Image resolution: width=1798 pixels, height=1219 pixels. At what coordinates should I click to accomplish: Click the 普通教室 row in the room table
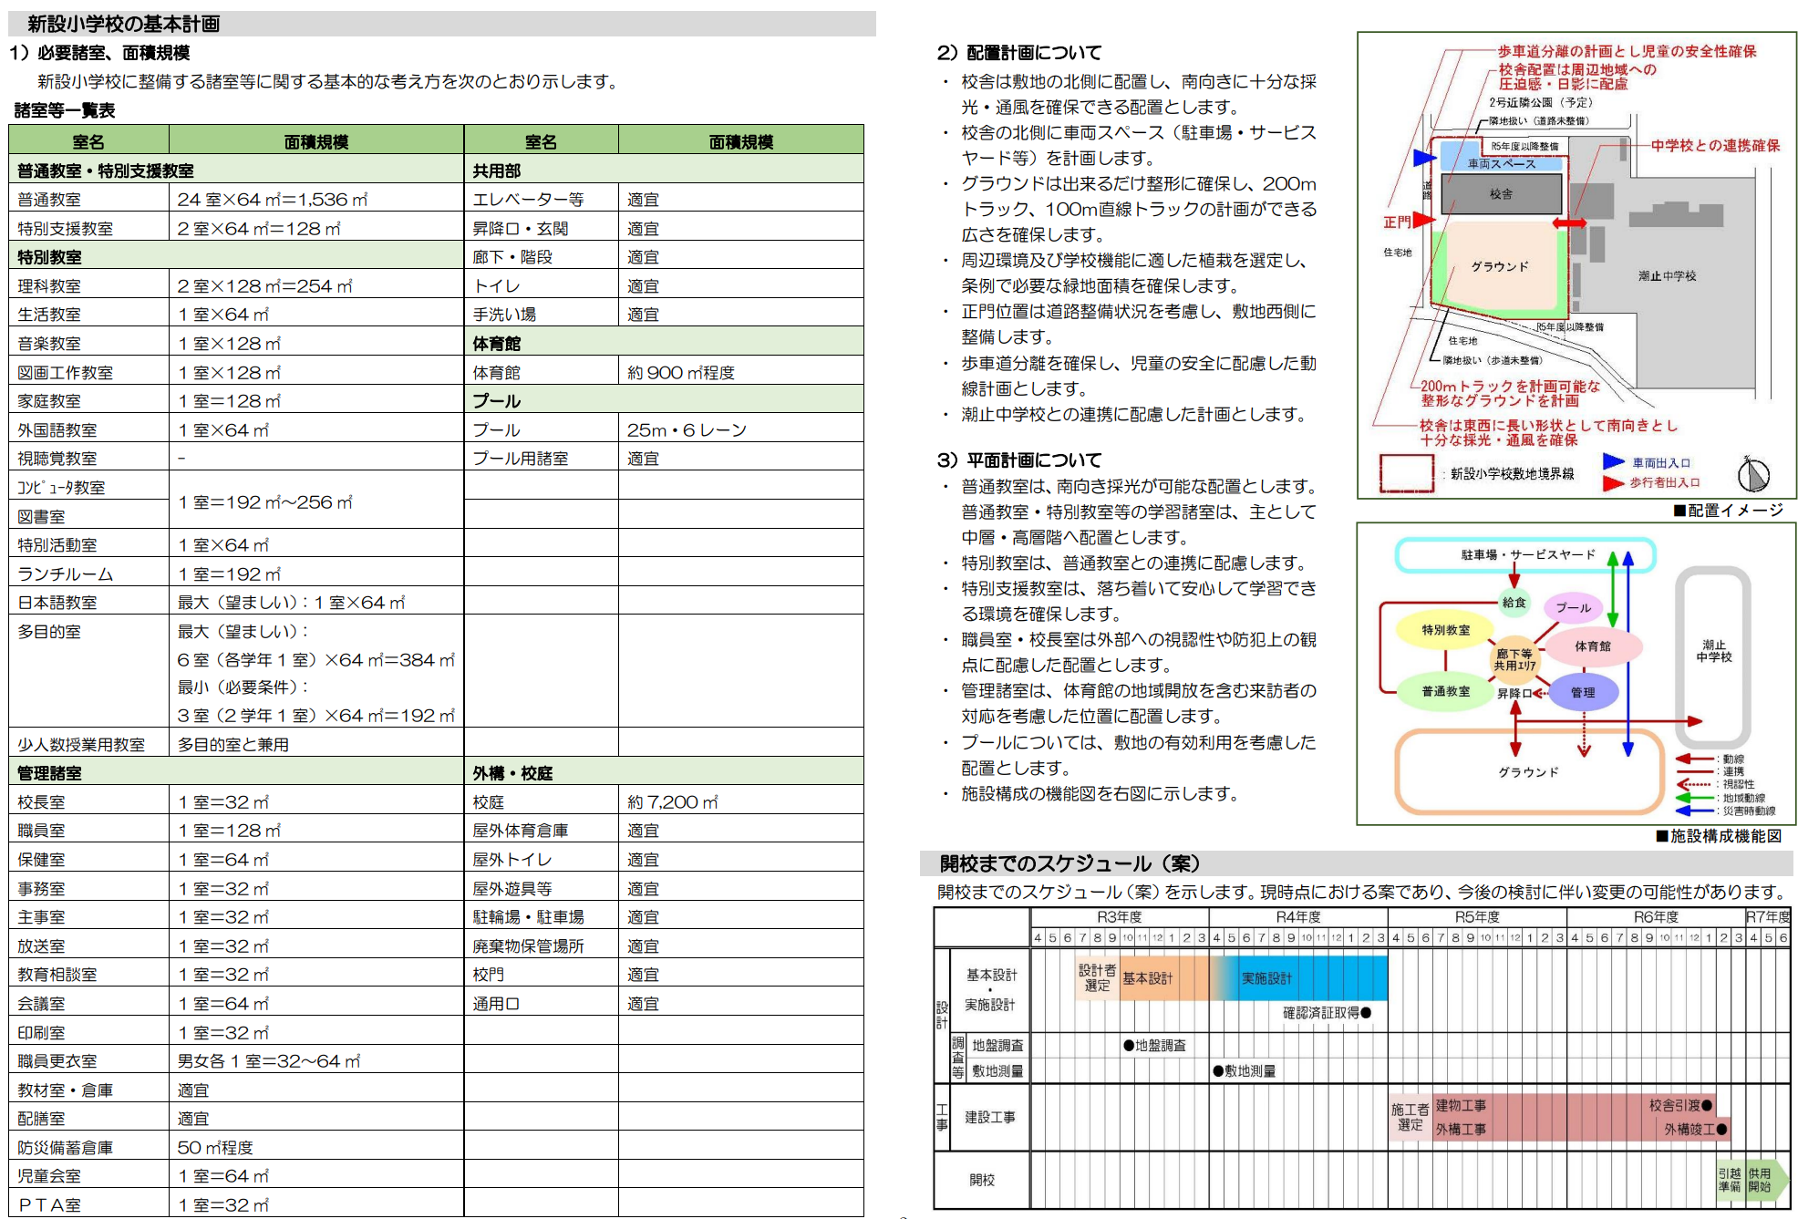[49, 199]
